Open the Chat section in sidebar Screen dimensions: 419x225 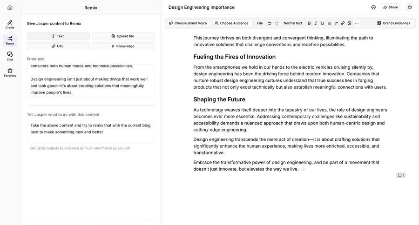[10, 56]
